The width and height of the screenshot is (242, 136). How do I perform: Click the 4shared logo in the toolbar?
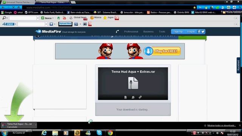pos(8,24)
